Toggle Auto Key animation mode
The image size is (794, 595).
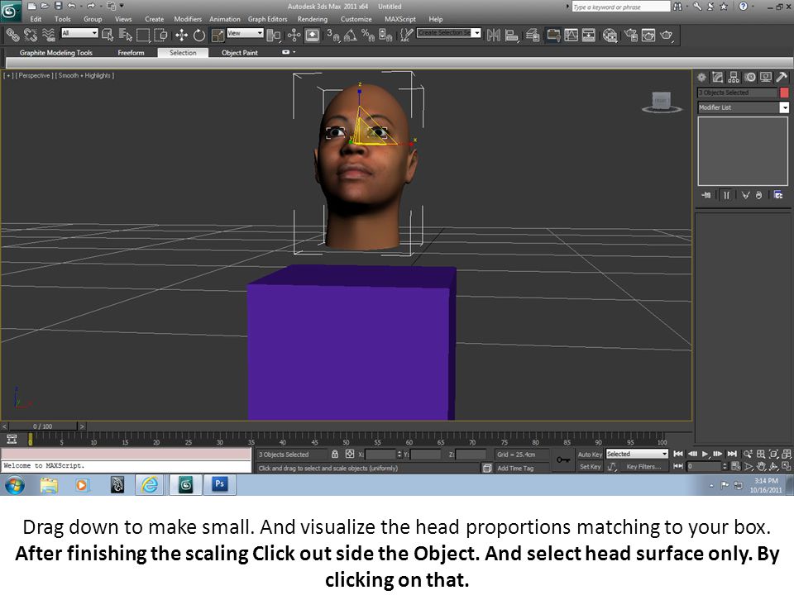(590, 455)
